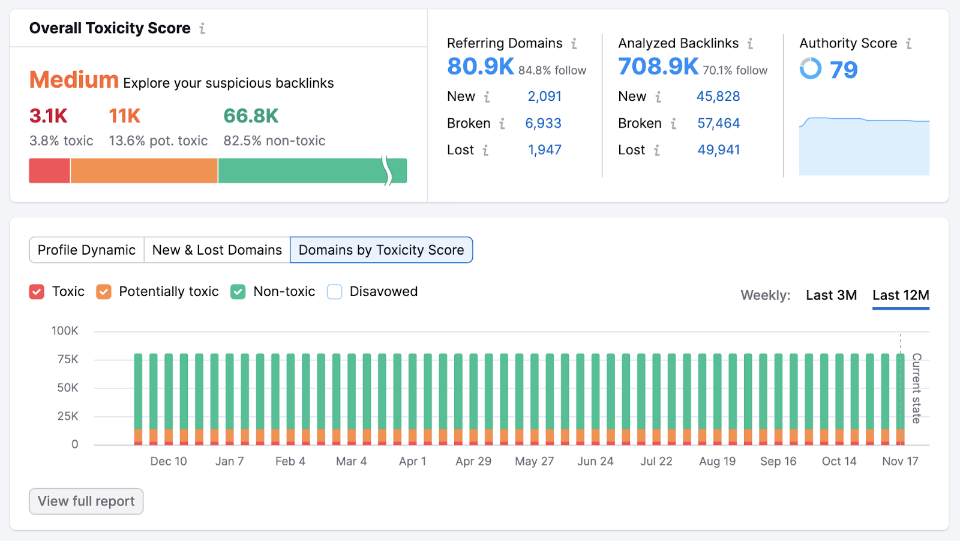Click info icon beside Referring Domains Broken
The width and height of the screenshot is (960, 541).
(502, 124)
